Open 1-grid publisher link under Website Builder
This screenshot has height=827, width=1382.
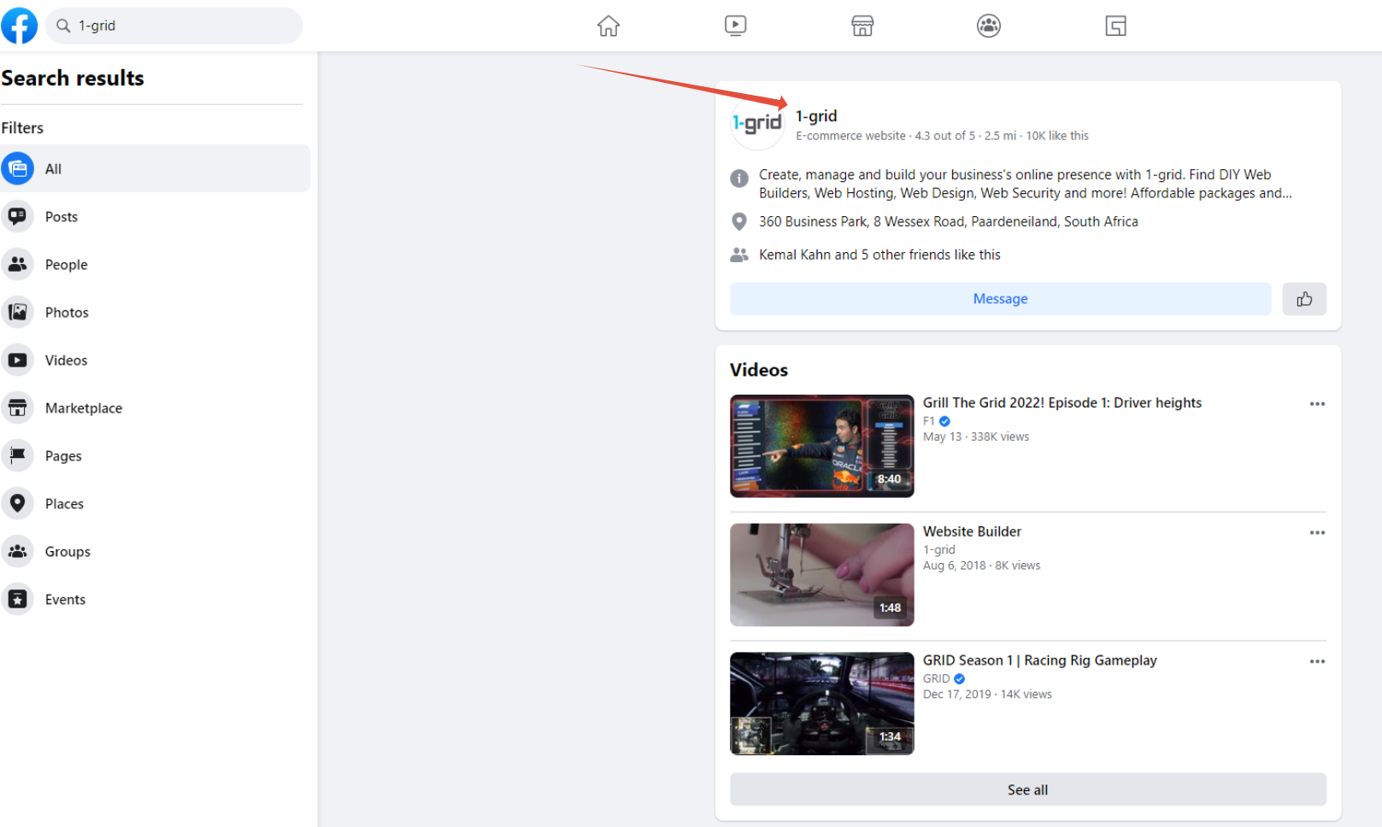pos(939,550)
